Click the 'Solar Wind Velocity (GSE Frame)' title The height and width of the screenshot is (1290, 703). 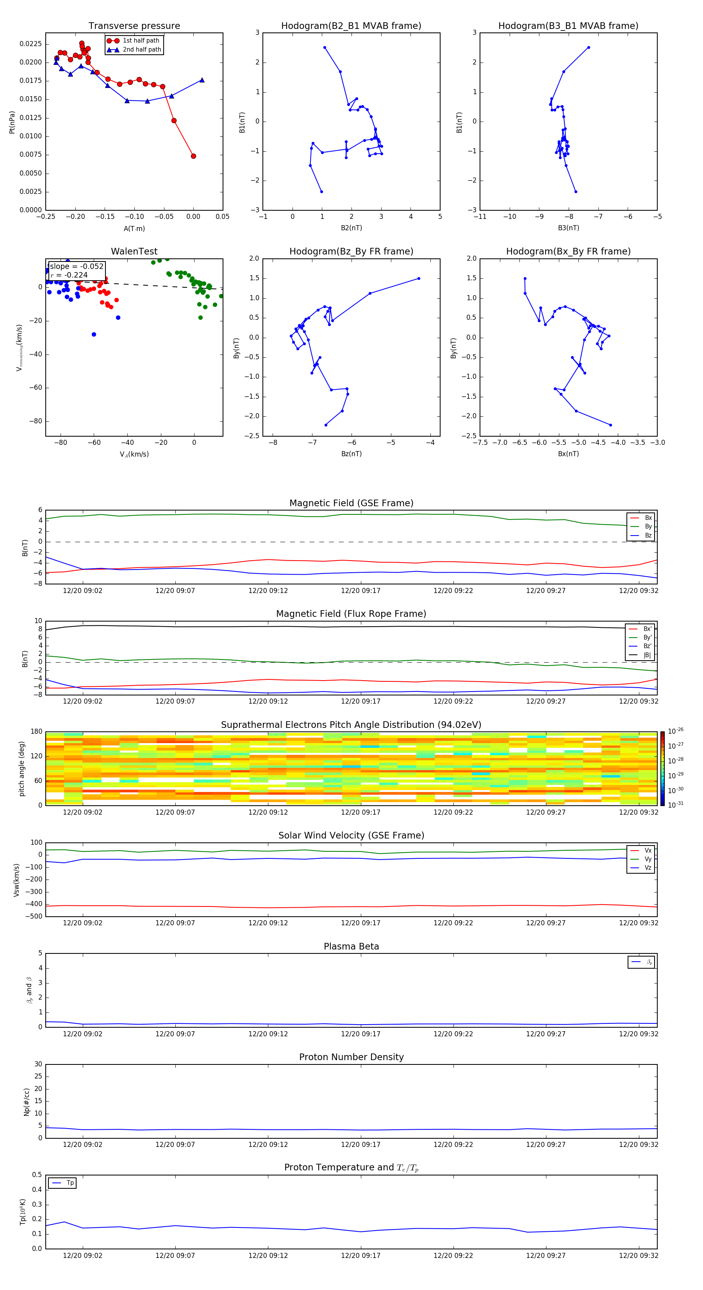(x=351, y=835)
